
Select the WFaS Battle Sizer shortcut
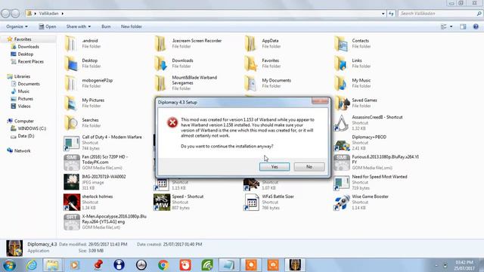pyautogui.click(x=268, y=202)
